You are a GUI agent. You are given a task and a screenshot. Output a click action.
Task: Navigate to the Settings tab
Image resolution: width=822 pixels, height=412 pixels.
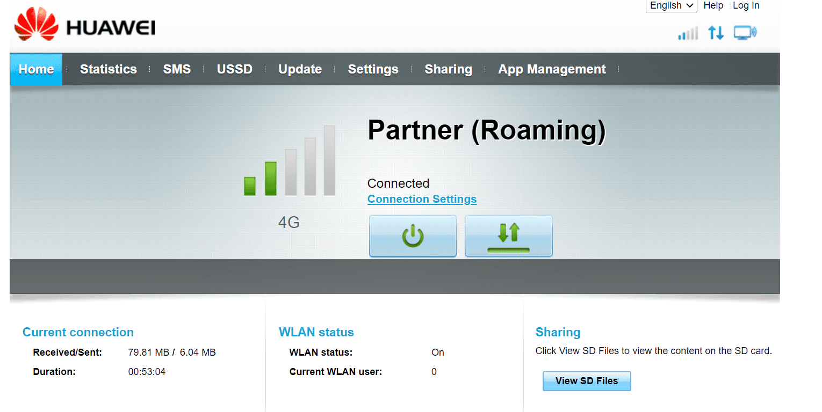point(373,69)
